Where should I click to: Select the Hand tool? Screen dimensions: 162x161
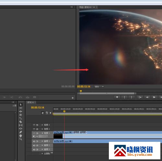[x=21, y=136]
